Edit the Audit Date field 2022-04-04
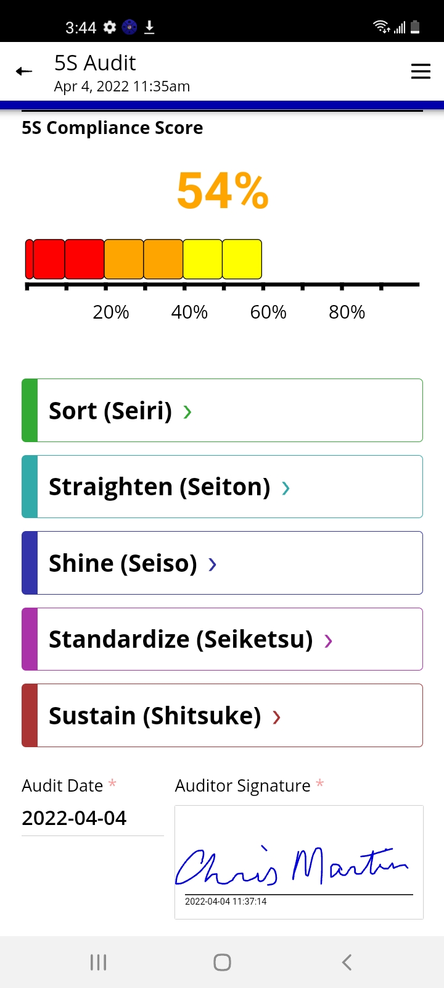Screen dimensions: 444x988 coord(92,819)
